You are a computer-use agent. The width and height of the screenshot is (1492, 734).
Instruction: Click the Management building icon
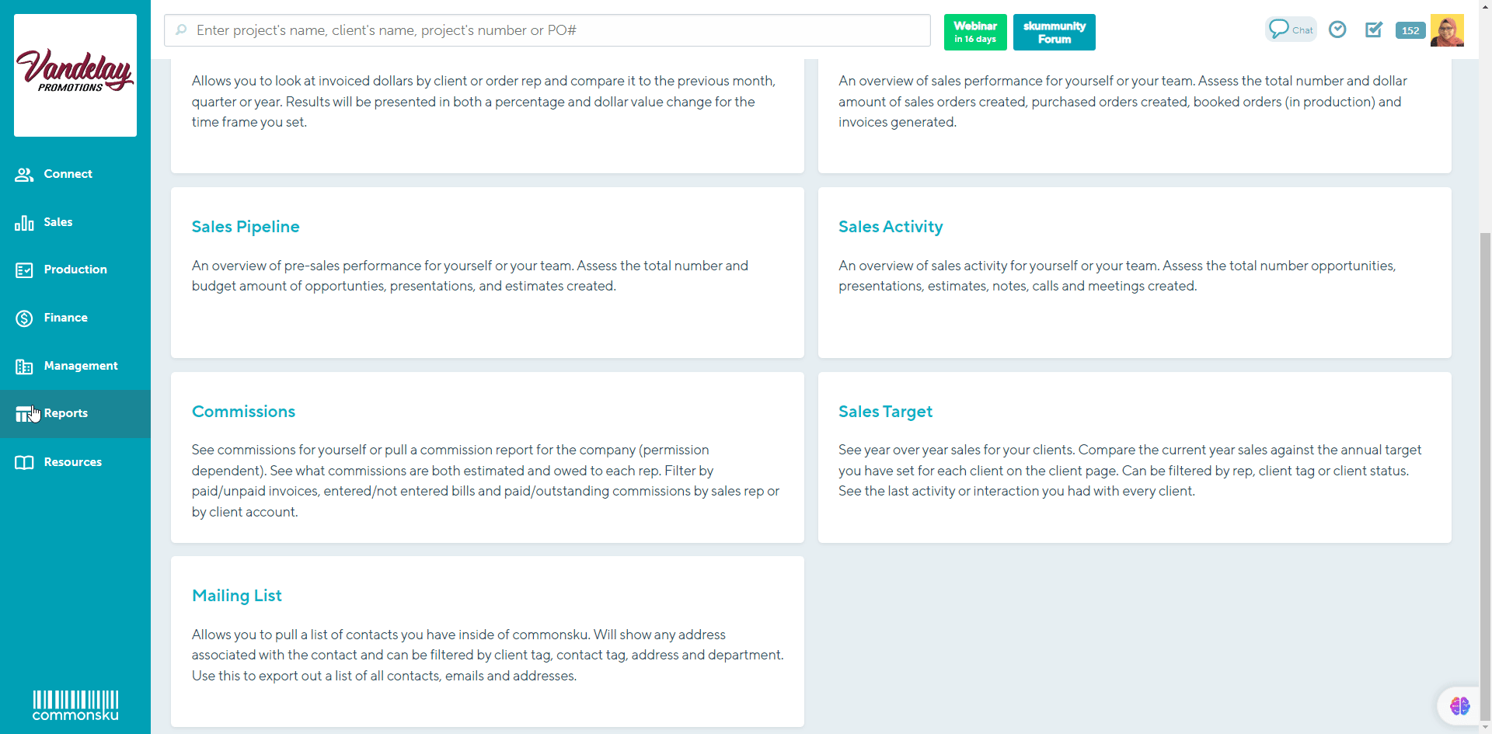point(24,367)
